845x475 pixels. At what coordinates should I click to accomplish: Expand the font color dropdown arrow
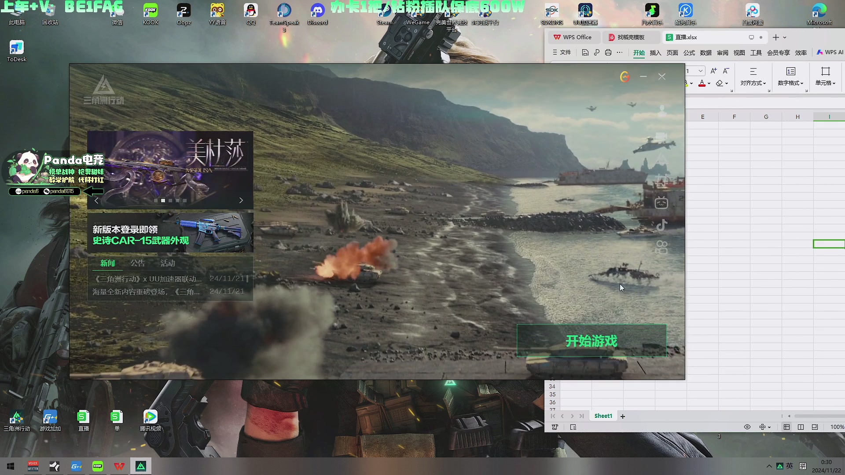(709, 84)
